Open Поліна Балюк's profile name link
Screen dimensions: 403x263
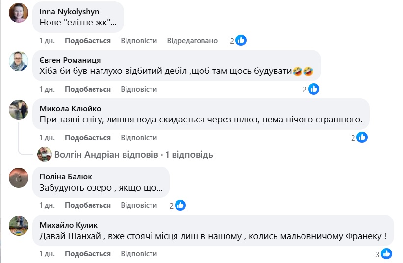click(65, 176)
